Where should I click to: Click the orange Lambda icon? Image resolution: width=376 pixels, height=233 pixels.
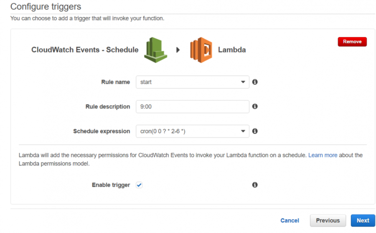[201, 50]
